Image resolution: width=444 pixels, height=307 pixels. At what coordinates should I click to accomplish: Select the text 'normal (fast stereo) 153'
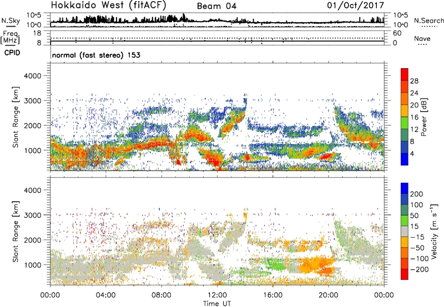coord(96,55)
